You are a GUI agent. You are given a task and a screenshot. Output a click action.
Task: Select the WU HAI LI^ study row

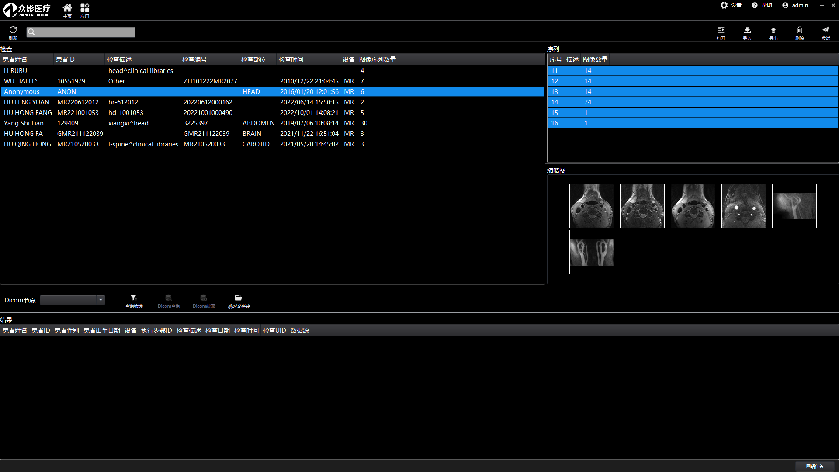272,81
